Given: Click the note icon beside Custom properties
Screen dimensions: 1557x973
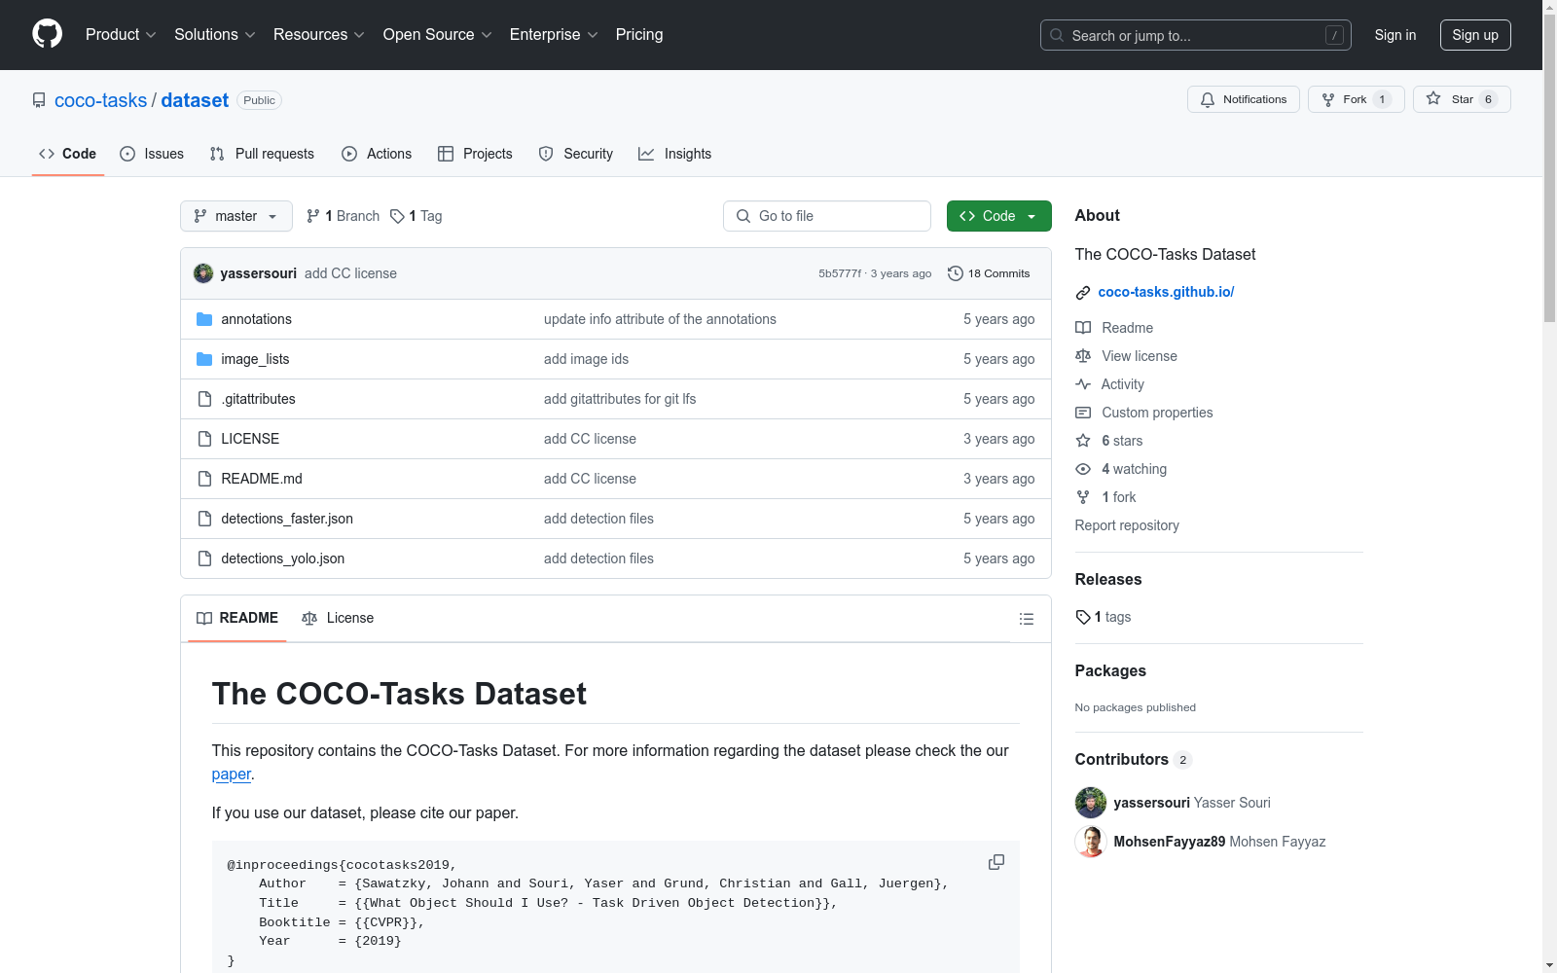Looking at the screenshot, I should (1083, 413).
